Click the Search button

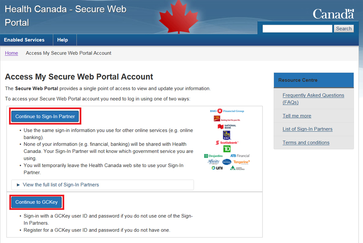click(343, 29)
